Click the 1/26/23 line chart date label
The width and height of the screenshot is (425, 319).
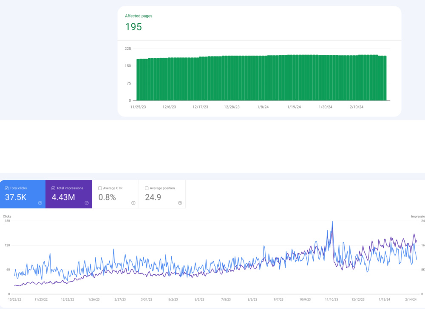pyautogui.click(x=94, y=299)
